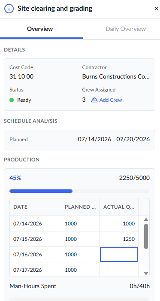This screenshot has height=301, width=160.
Task: Close the Site clearing and grading panel
Action: pos(157,9)
